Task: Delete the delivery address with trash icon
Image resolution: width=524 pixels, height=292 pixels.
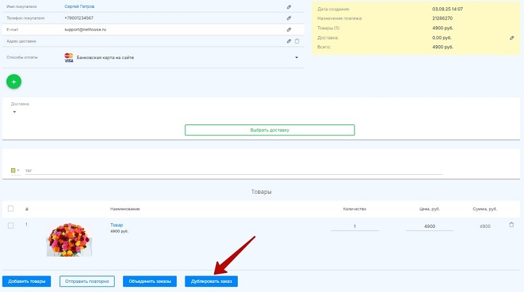Action: point(297,41)
